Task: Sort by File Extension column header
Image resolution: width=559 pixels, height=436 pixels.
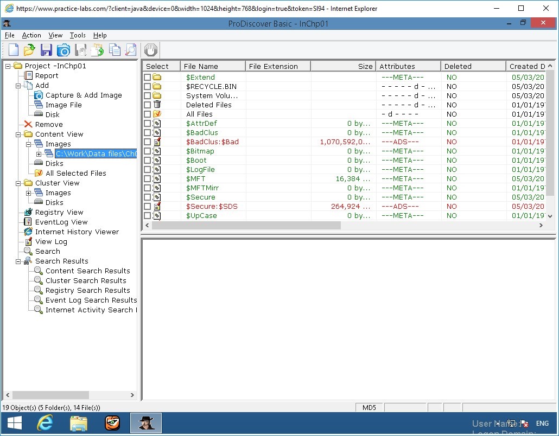Action: point(278,66)
